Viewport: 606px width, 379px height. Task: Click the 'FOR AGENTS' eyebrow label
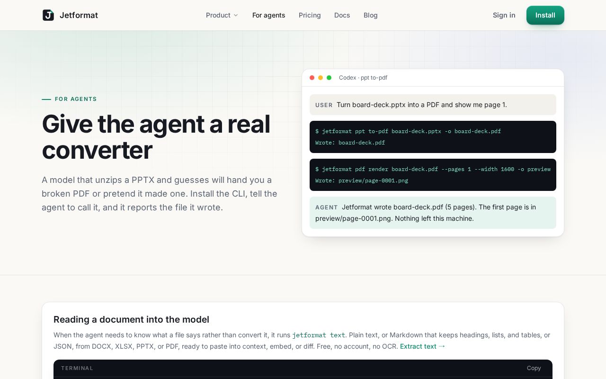point(76,99)
